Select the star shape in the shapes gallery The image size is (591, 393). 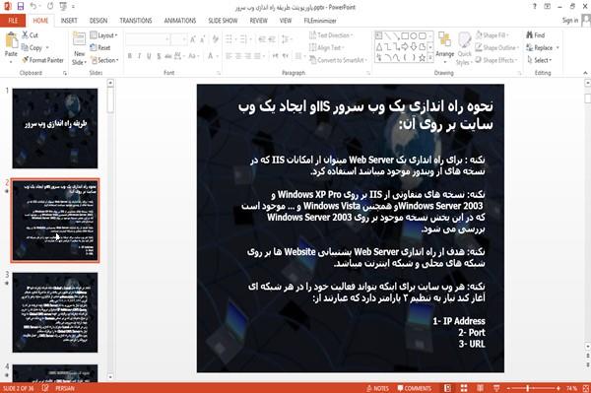click(423, 57)
